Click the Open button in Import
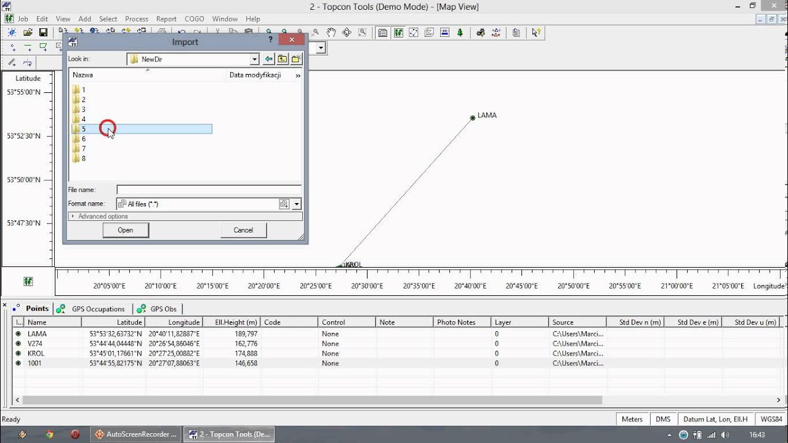Image resolution: width=788 pixels, height=443 pixels. 126,230
